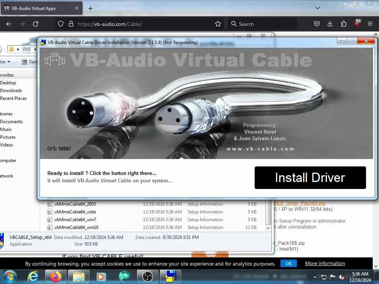
Task: Open a new browser tab
Action: click(90, 9)
